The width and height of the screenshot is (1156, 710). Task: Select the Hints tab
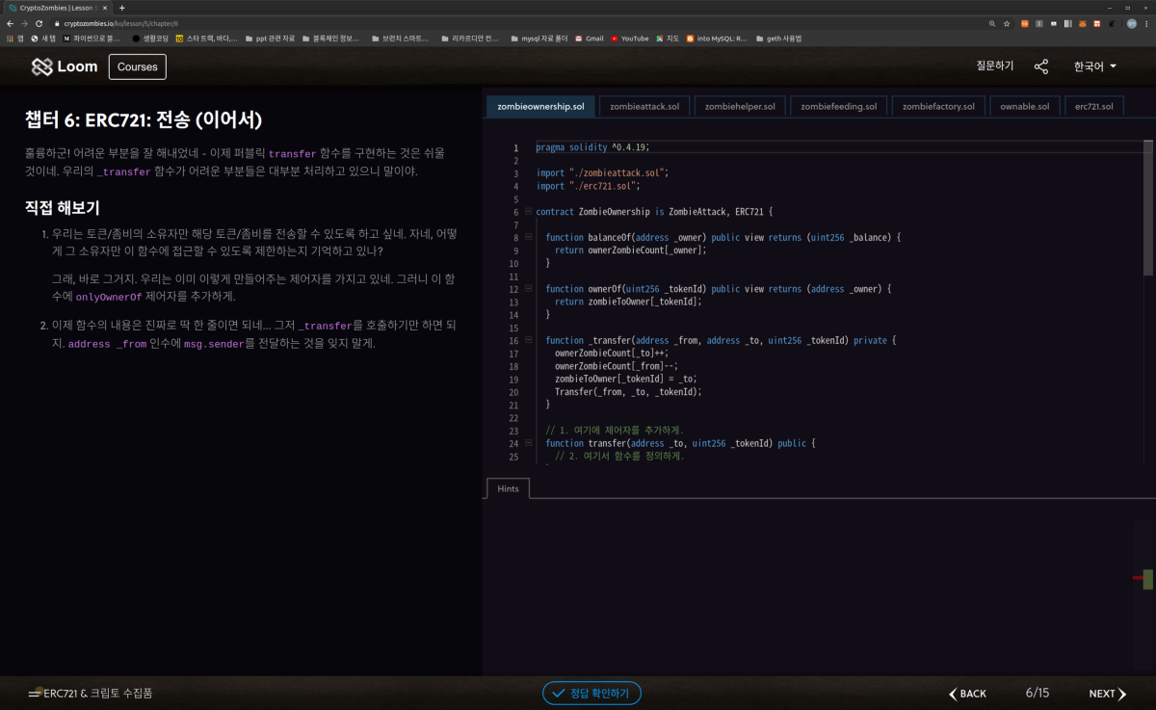tap(508, 488)
